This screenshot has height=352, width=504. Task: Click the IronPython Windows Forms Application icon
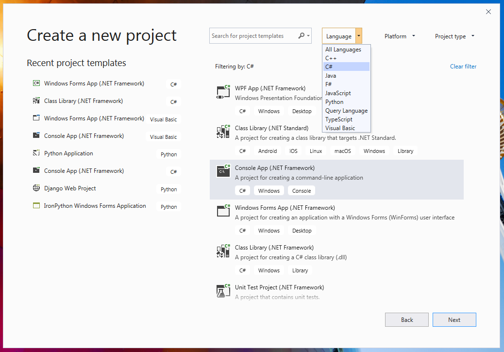coord(36,205)
